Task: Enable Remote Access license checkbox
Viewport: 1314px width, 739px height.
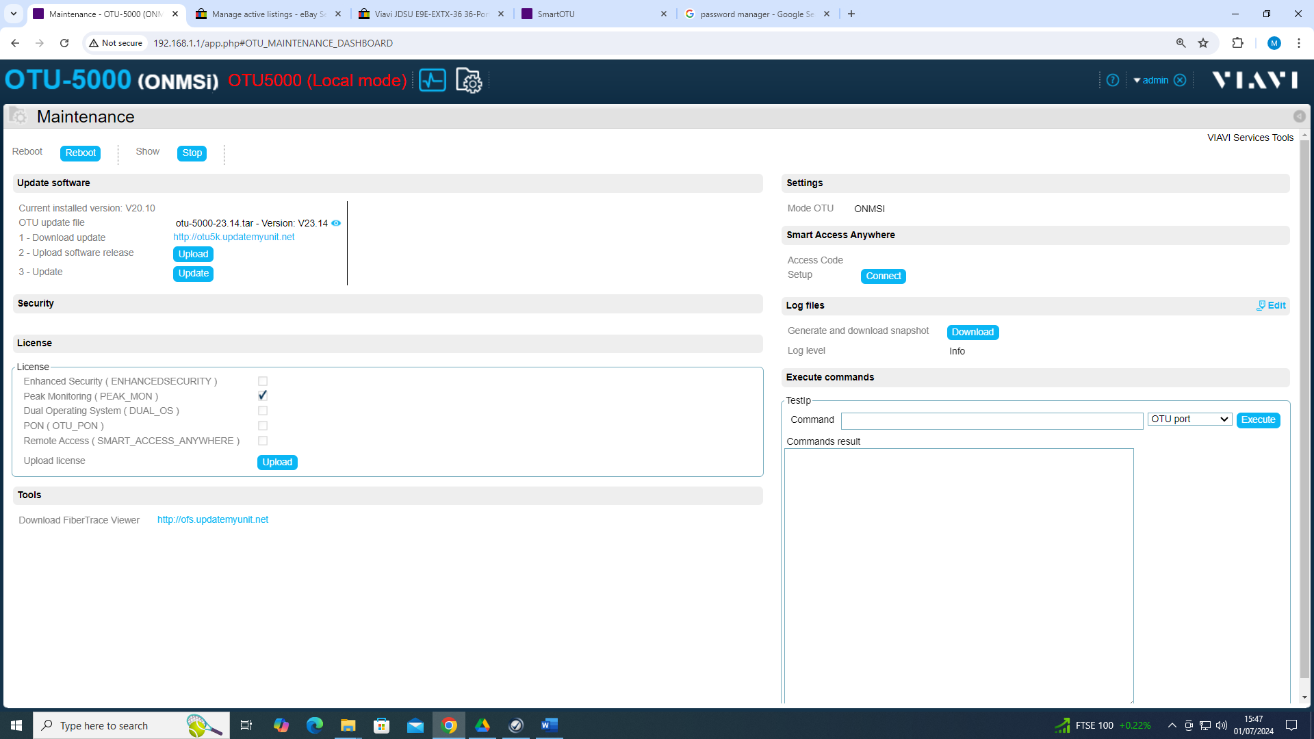Action: (263, 441)
